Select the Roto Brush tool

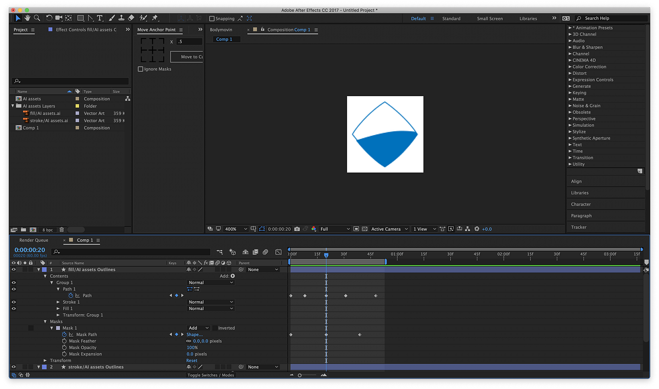(143, 18)
